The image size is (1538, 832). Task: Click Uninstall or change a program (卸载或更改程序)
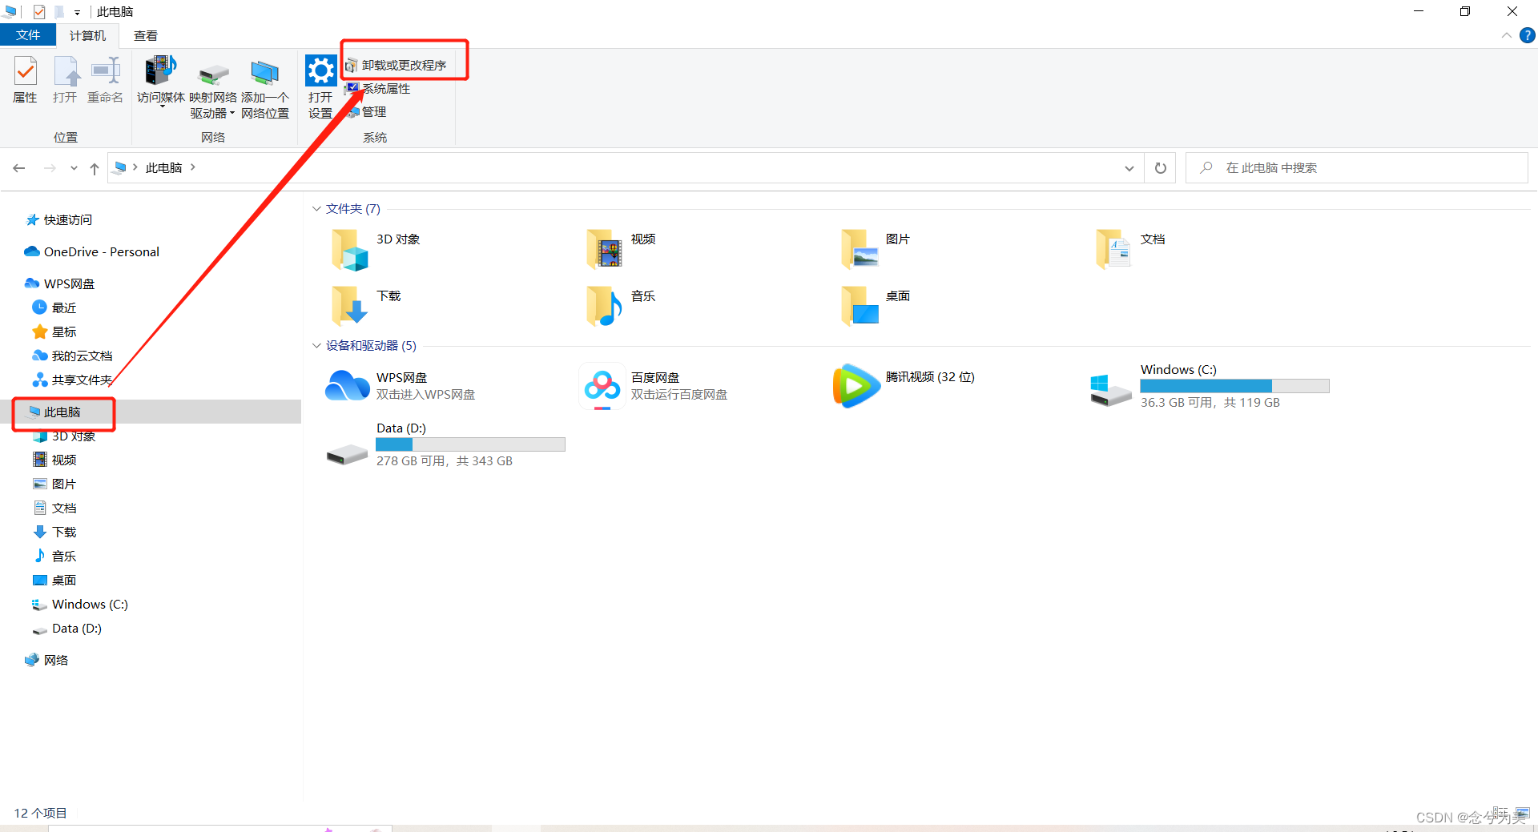[x=396, y=65]
